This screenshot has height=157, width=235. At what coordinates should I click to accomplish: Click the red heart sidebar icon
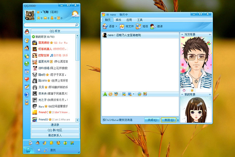(x=27, y=79)
